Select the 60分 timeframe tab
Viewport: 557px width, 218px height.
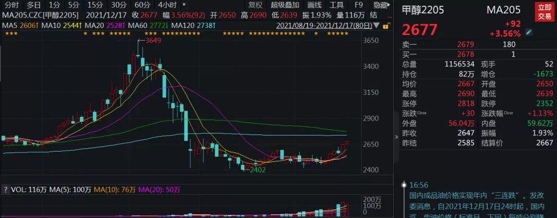coord(142,5)
